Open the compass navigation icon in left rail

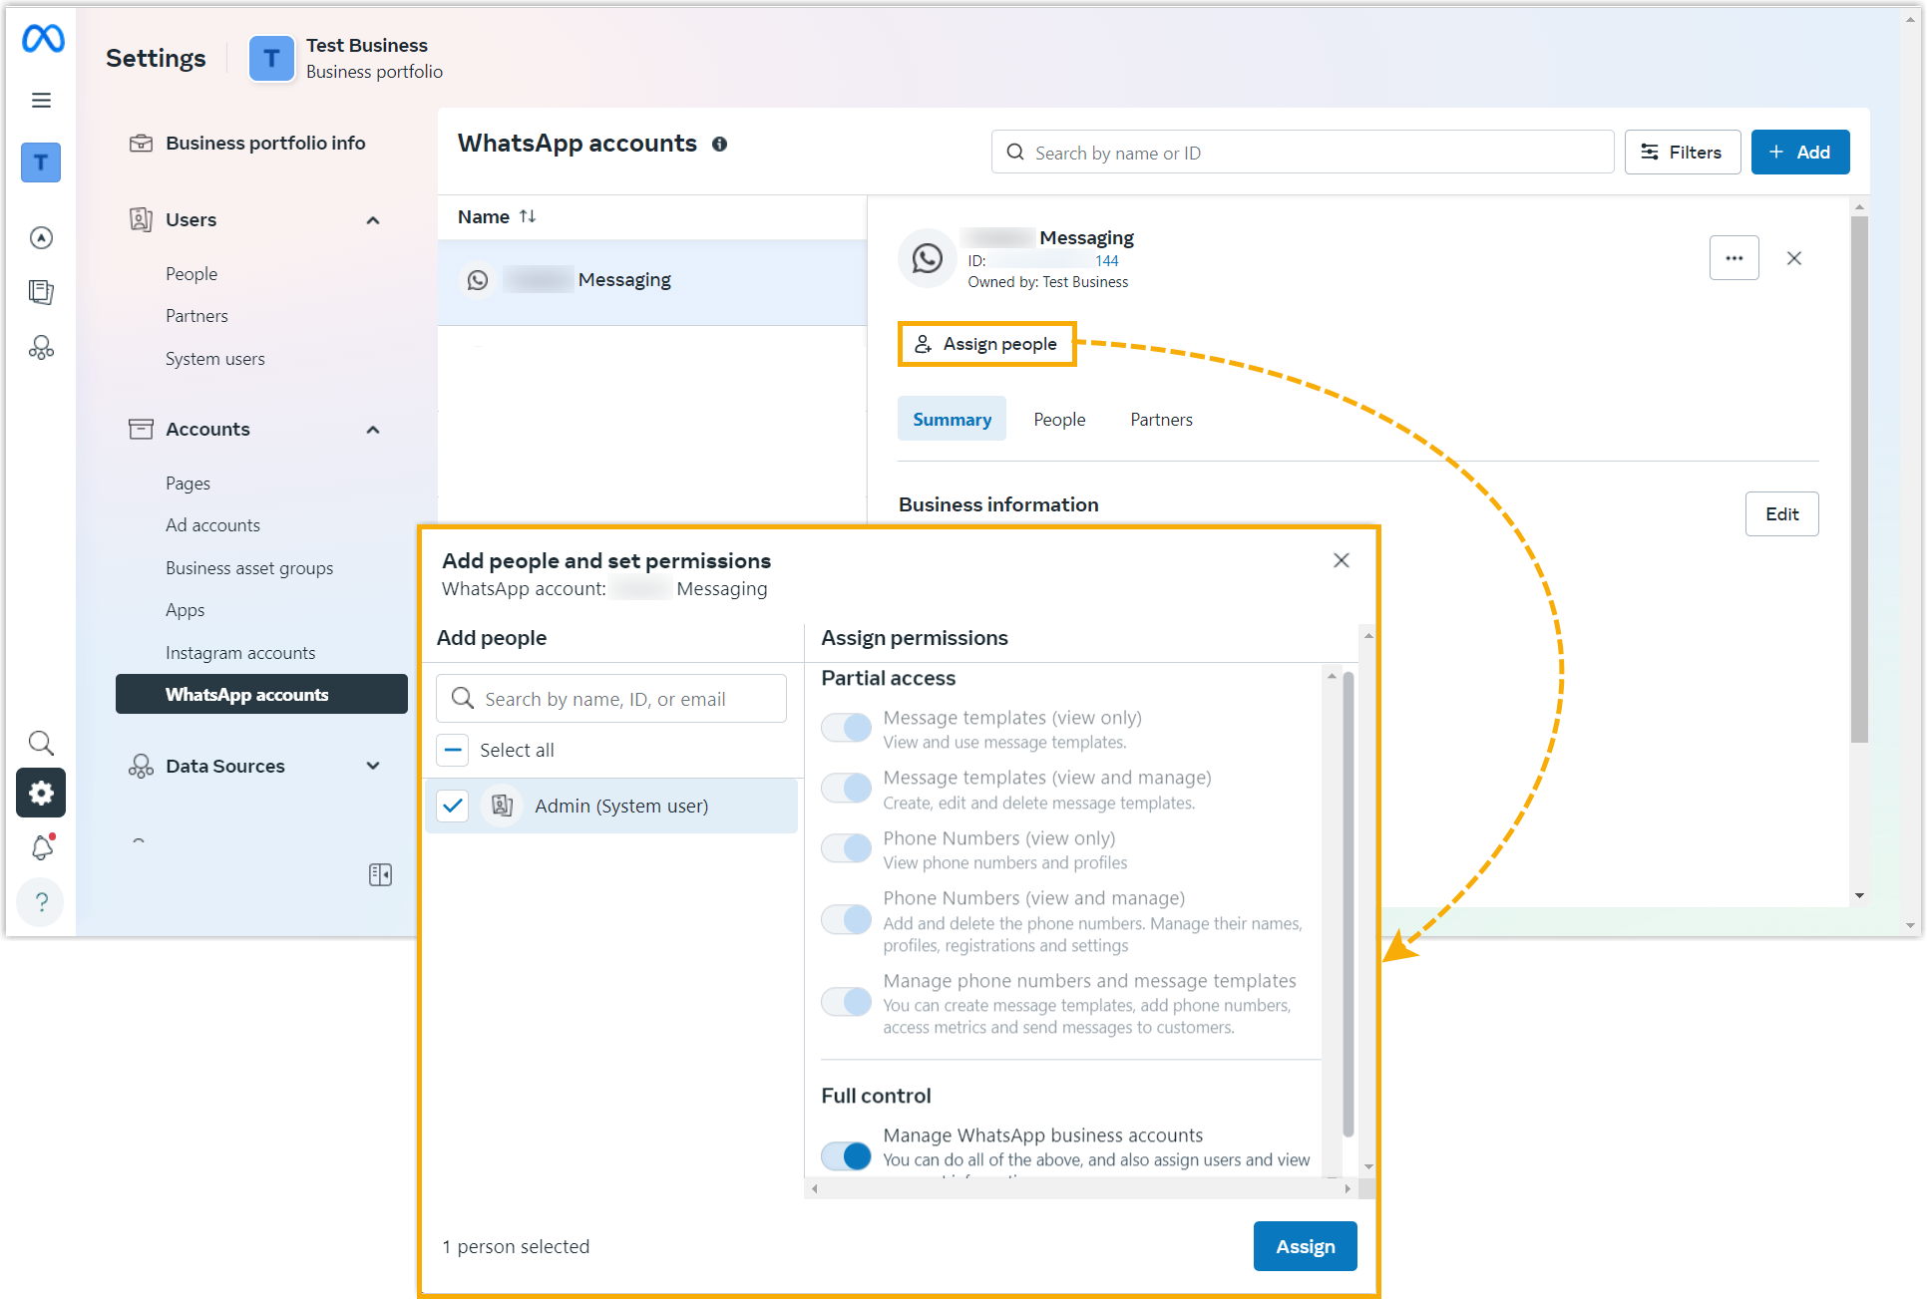pos(41,237)
